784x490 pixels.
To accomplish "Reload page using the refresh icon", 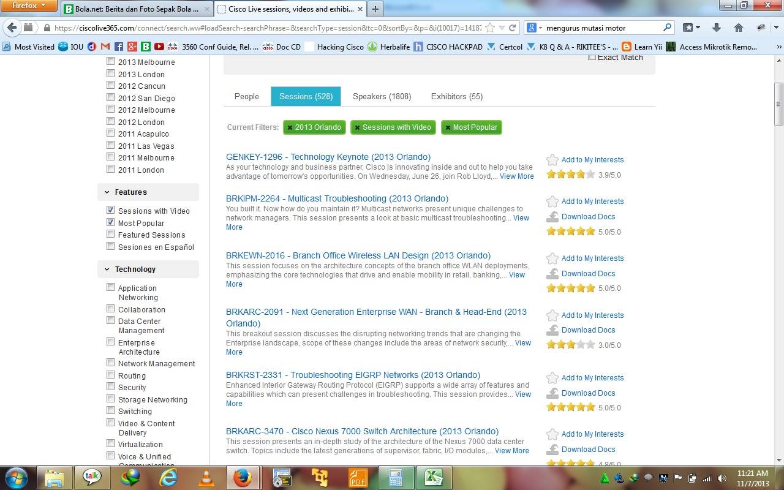I will (512, 28).
